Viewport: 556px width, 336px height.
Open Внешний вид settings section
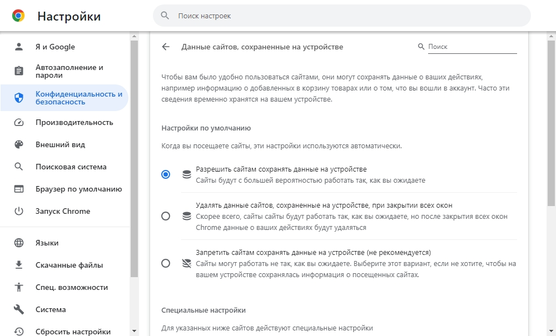[64, 144]
